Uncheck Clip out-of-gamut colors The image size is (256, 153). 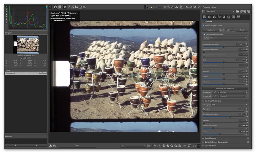204,25
